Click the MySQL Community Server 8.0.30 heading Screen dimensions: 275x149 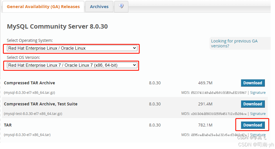click(x=57, y=26)
